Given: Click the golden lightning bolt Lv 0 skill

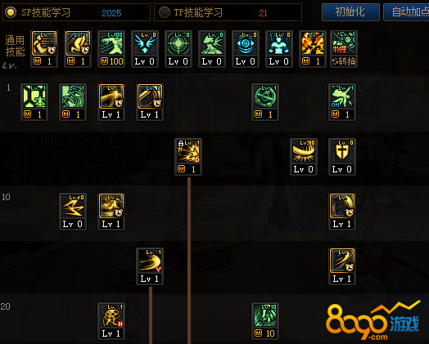Looking at the screenshot, I should [x=73, y=206].
